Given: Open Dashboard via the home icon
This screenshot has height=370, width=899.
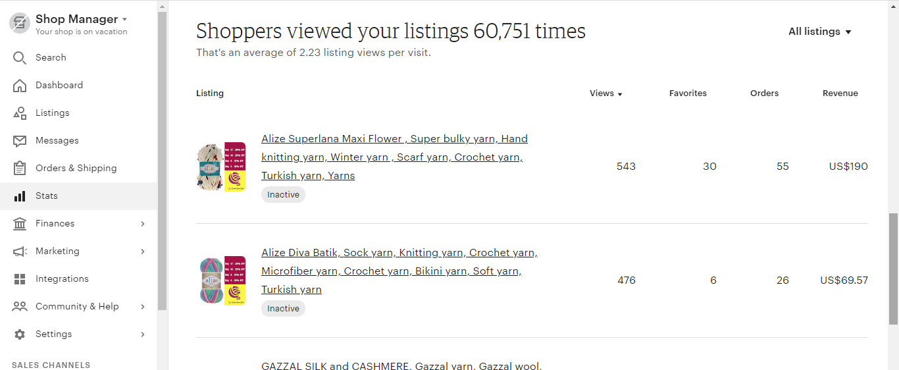Looking at the screenshot, I should click(x=20, y=86).
